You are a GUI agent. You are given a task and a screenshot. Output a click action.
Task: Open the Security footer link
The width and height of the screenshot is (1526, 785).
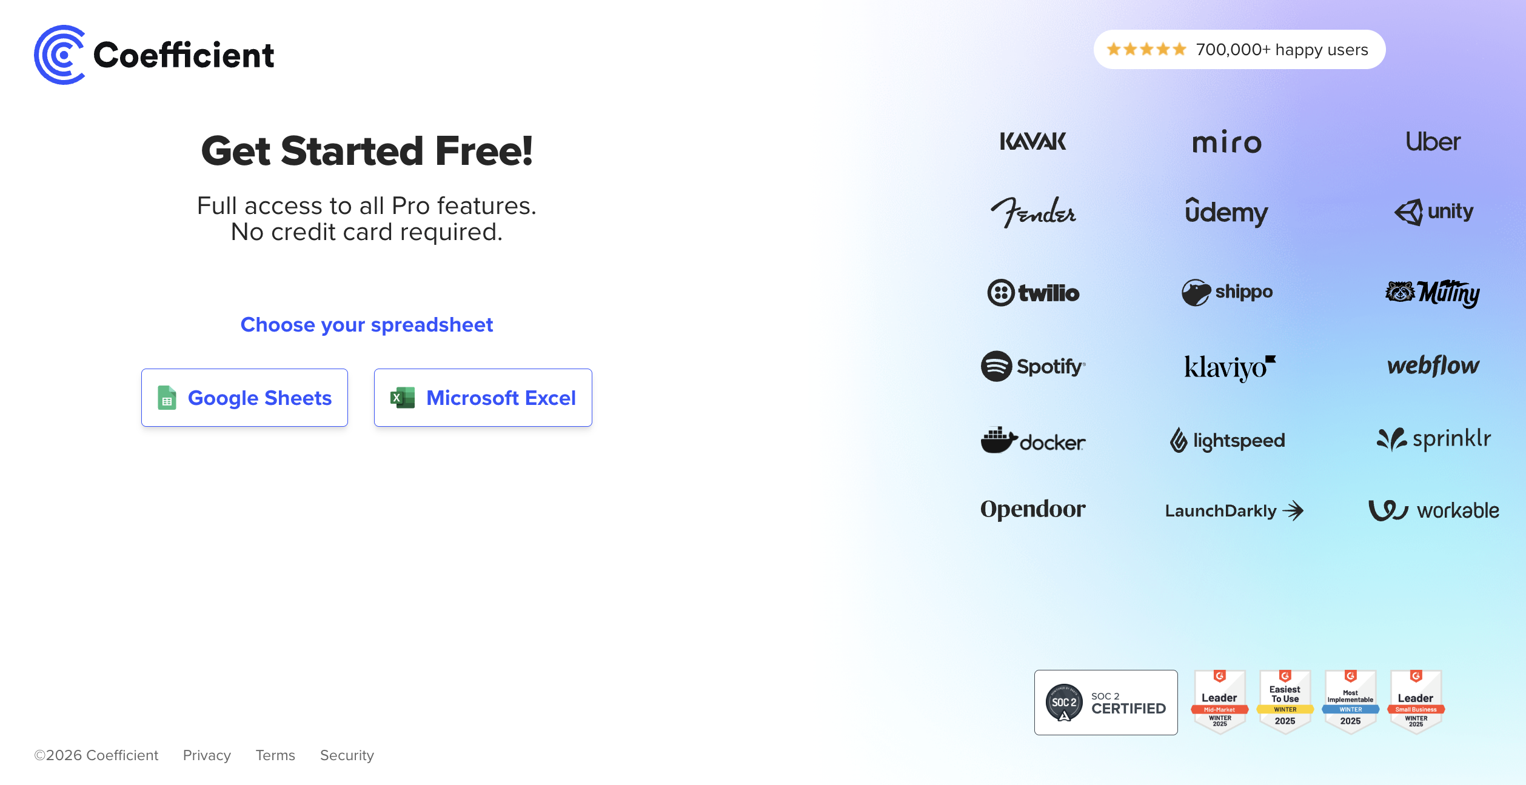pyautogui.click(x=347, y=755)
